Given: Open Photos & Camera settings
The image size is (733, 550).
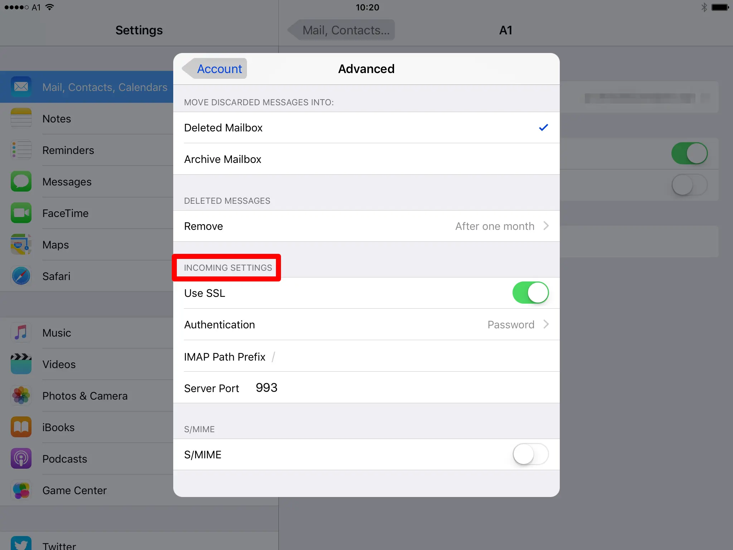Looking at the screenshot, I should pyautogui.click(x=85, y=396).
